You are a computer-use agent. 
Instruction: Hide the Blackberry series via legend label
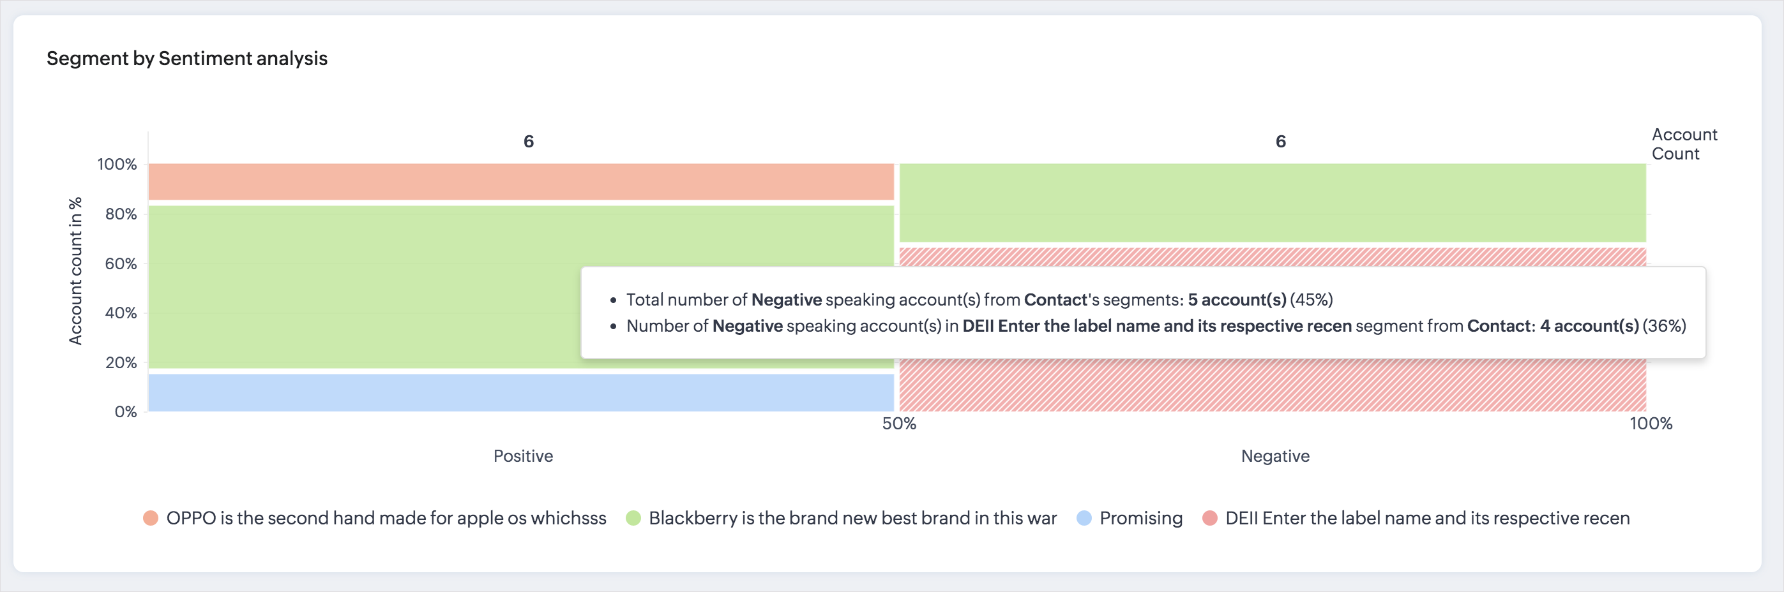pos(852,518)
